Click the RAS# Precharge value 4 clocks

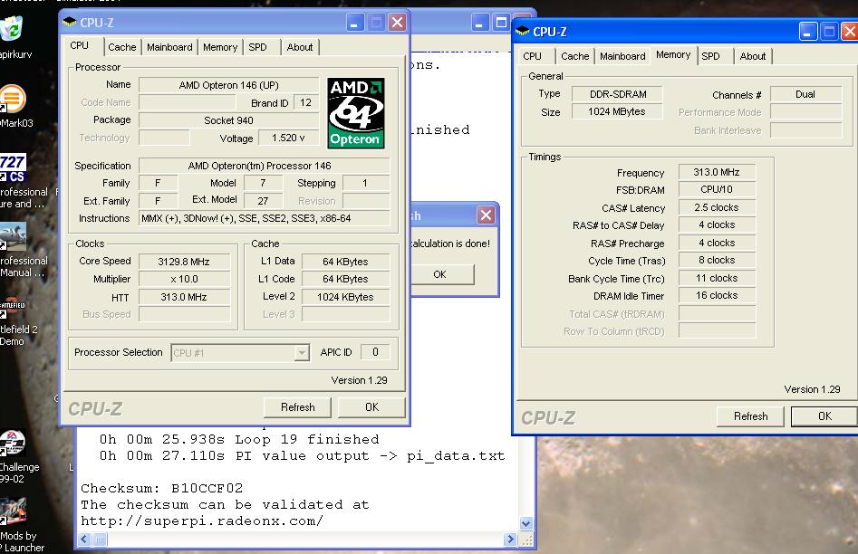point(717,243)
